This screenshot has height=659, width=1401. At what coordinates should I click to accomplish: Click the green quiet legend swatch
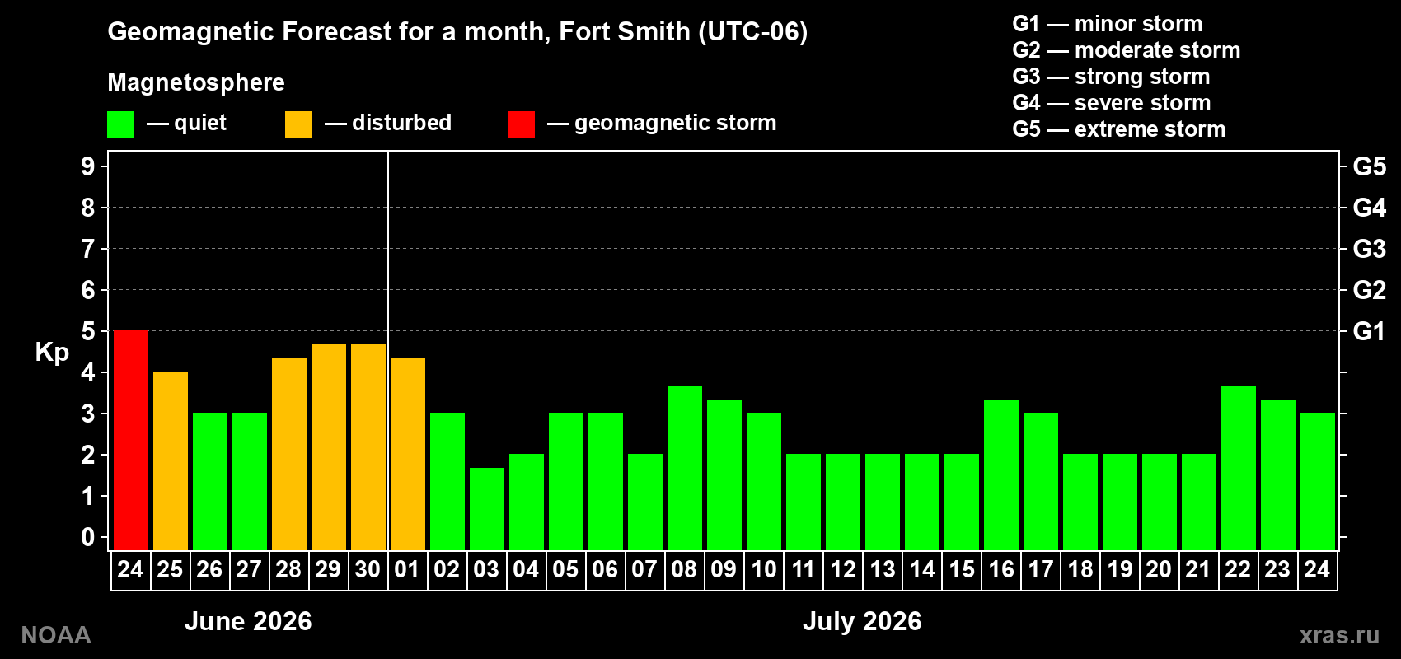coord(120,124)
